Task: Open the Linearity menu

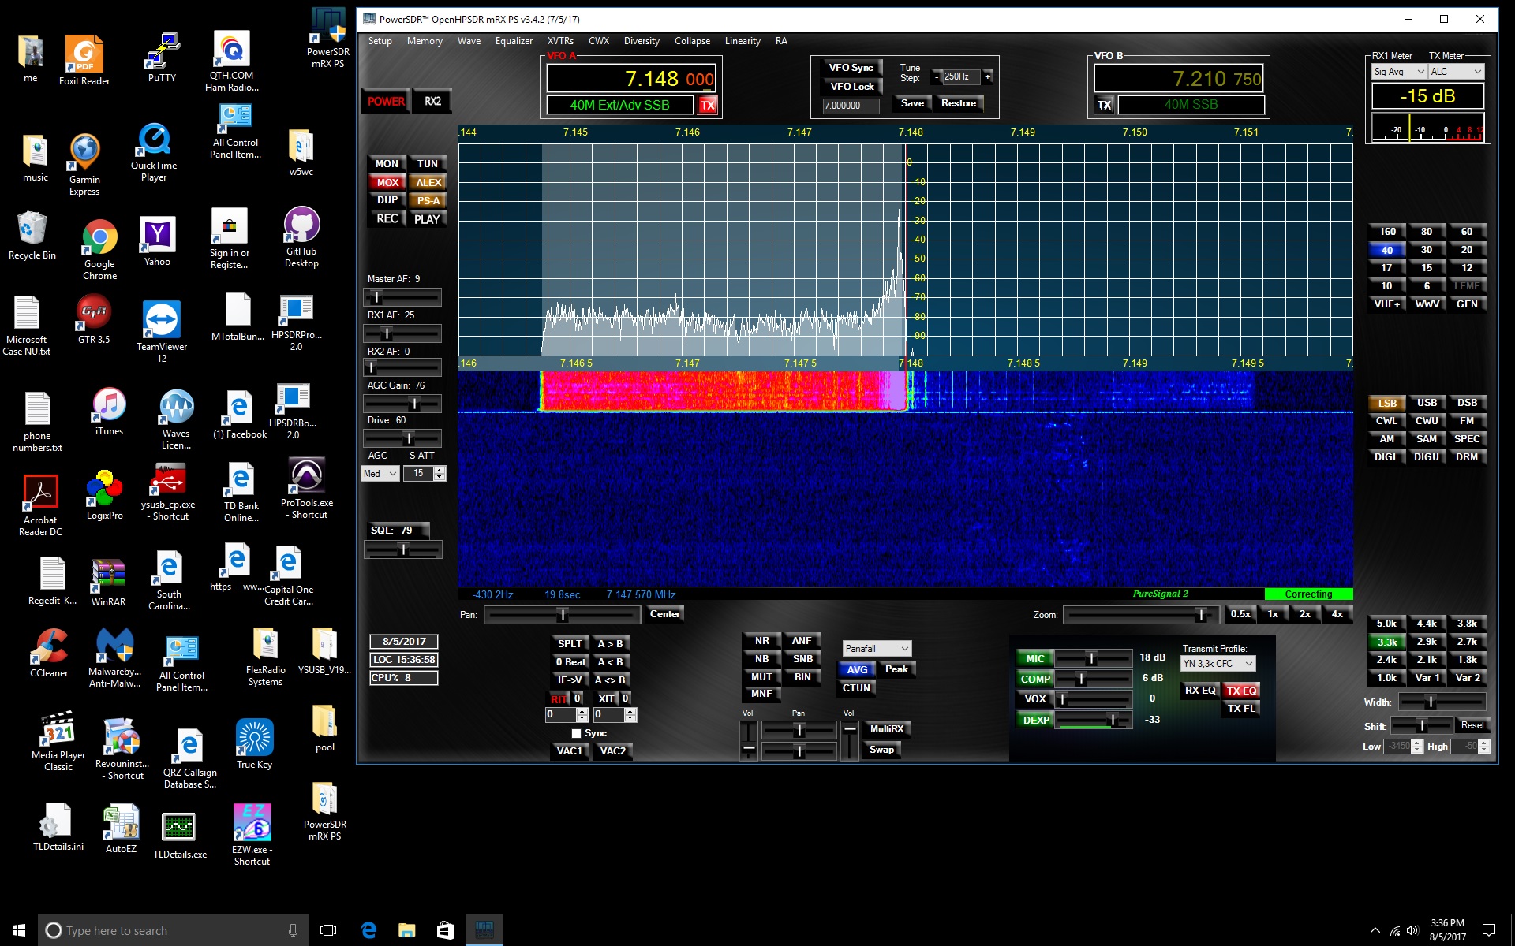Action: 743,41
